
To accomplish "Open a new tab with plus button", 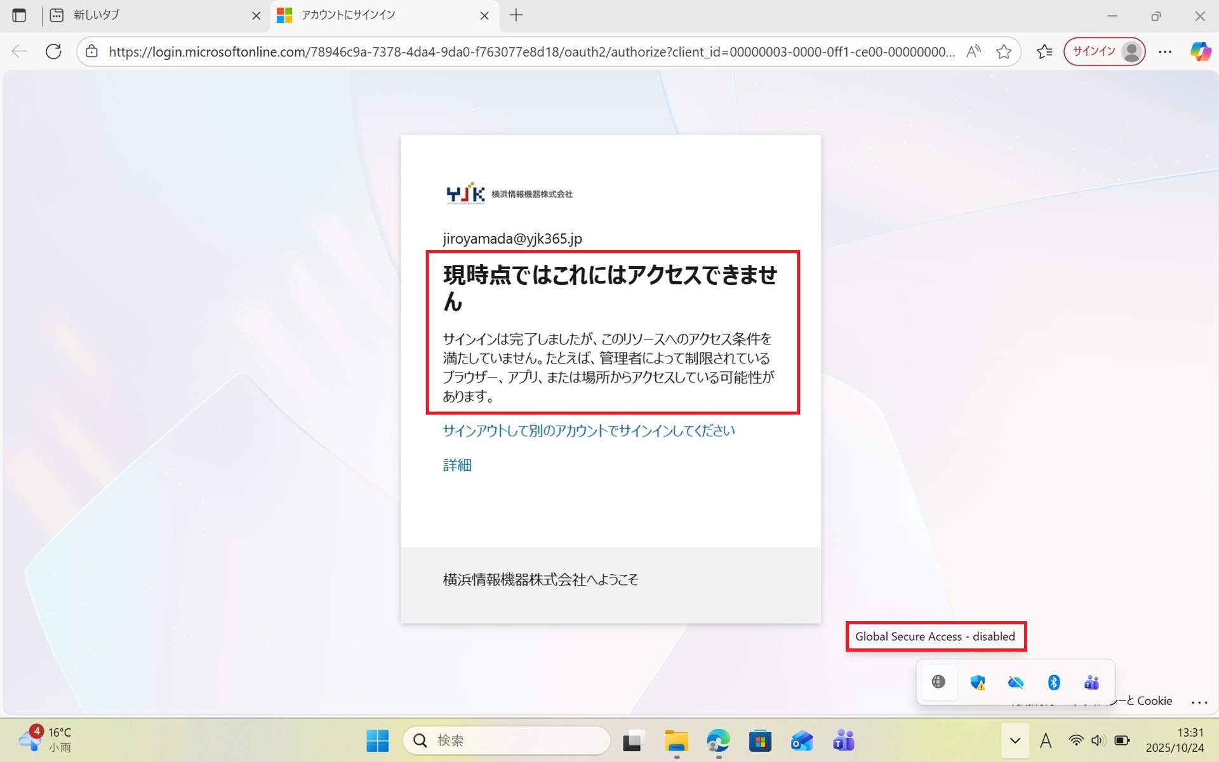I will click(516, 15).
